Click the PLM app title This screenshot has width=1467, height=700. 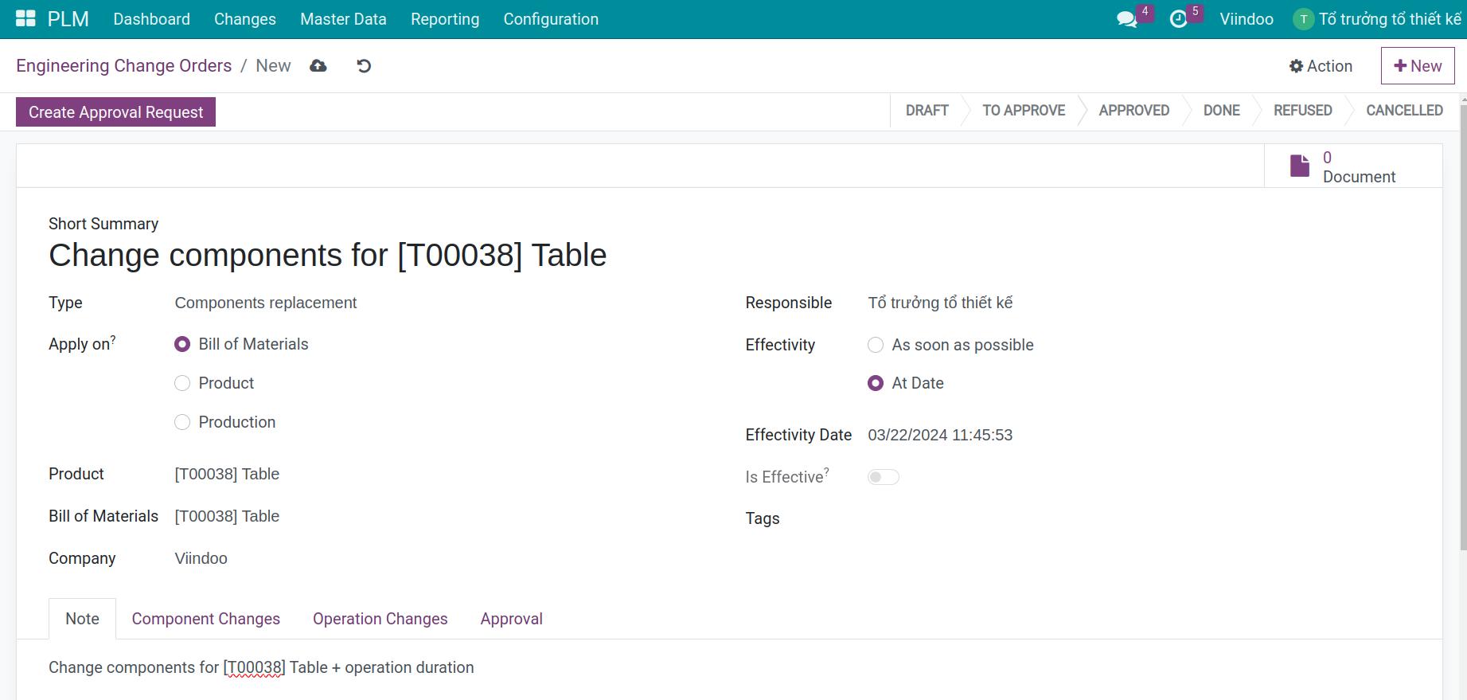click(x=68, y=19)
